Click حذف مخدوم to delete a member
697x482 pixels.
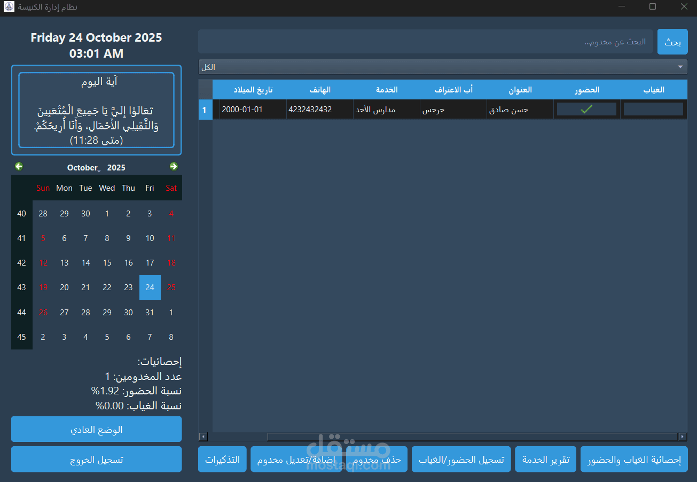coord(381,458)
